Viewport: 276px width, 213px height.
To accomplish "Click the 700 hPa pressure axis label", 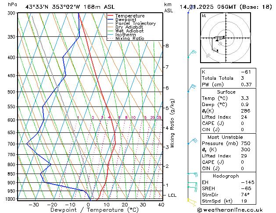I will tap(11, 144).
